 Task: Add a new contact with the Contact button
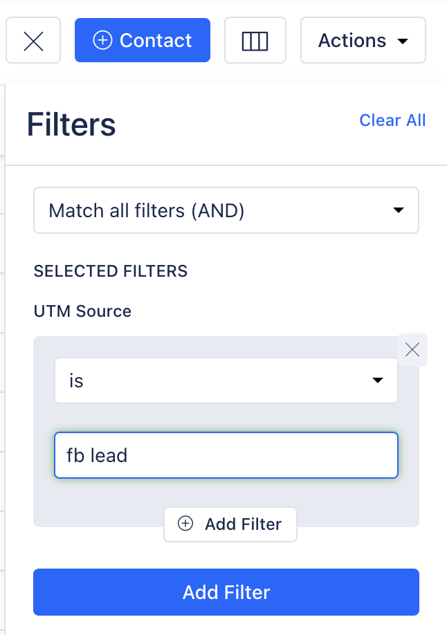coord(143,40)
